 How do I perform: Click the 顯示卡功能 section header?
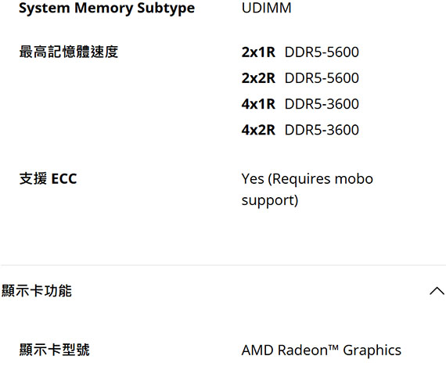(x=223, y=291)
